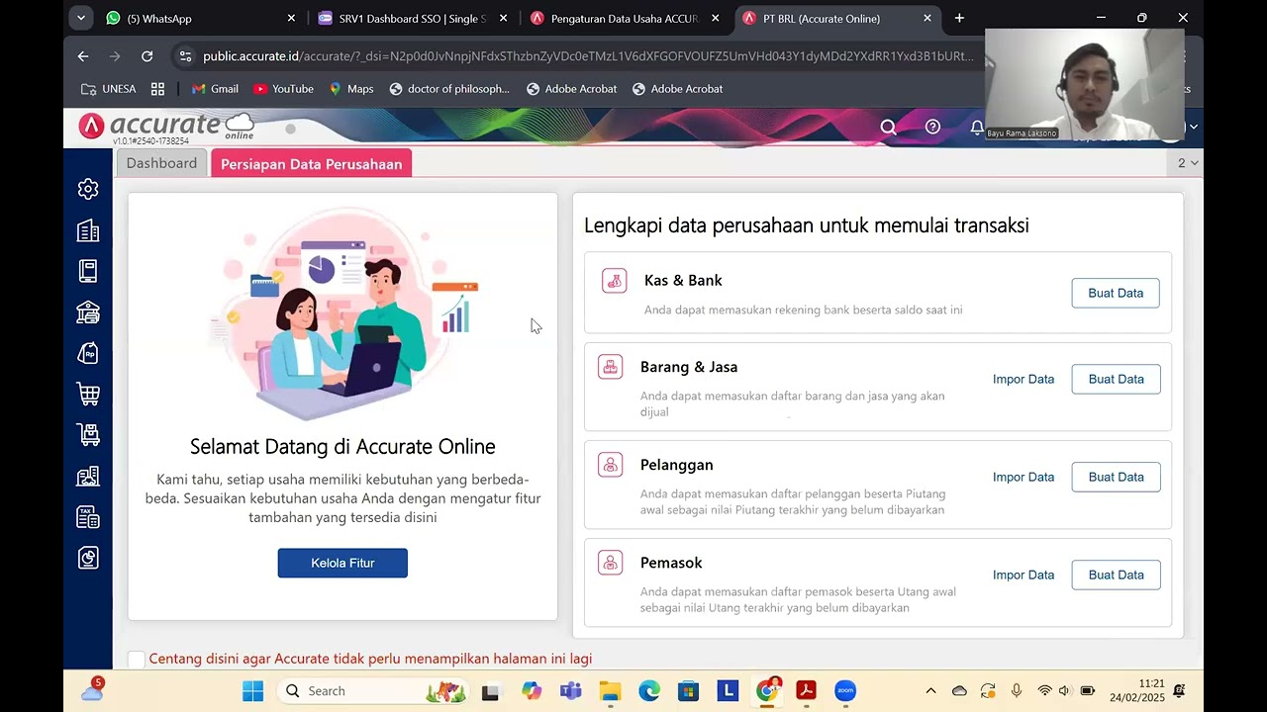Switch to Pengaturan Data Usaha ACCURATE browser tab
Screen dimensions: 1267x712
tap(626, 18)
